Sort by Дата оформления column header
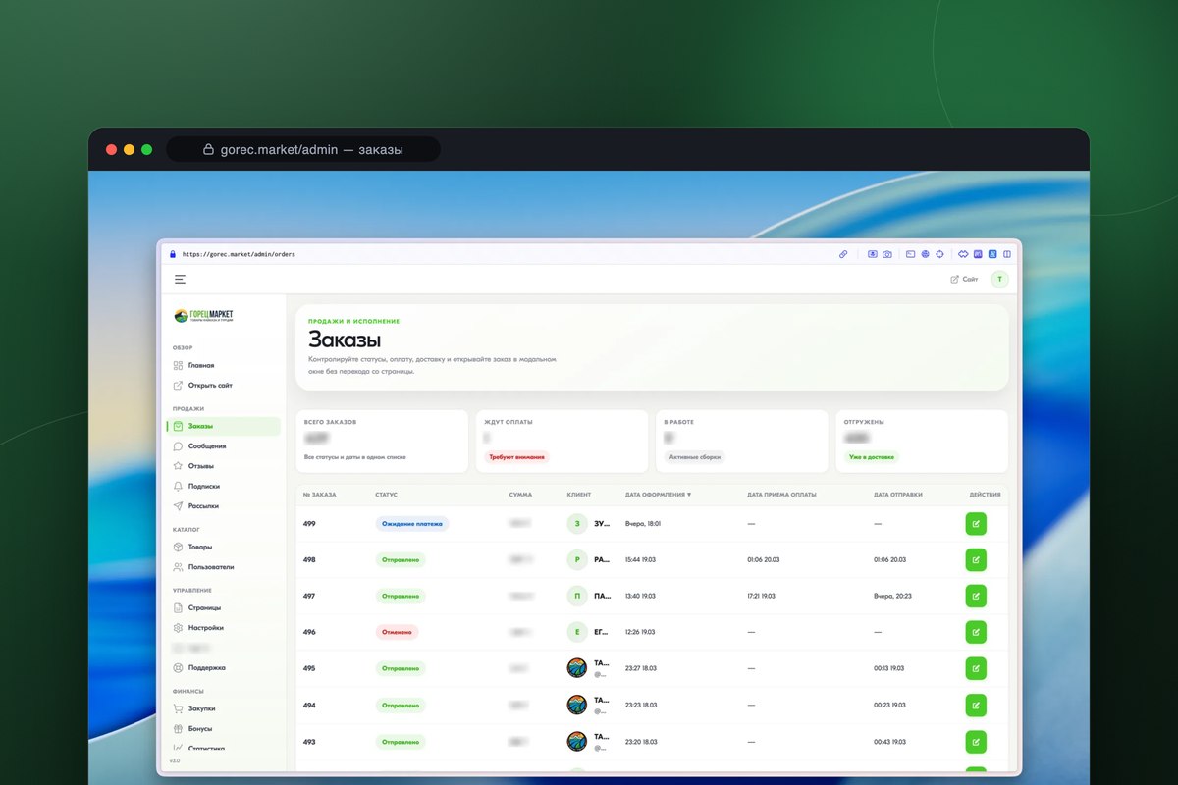The height and width of the screenshot is (785, 1178). pyautogui.click(x=658, y=495)
